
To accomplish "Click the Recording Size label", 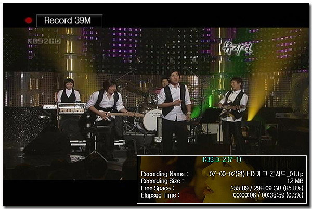I will pos(162,181).
